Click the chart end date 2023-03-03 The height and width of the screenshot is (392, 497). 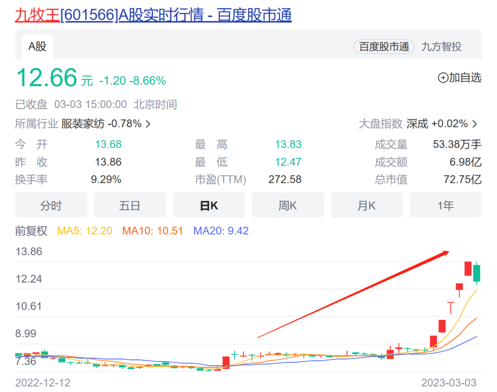coord(449,383)
